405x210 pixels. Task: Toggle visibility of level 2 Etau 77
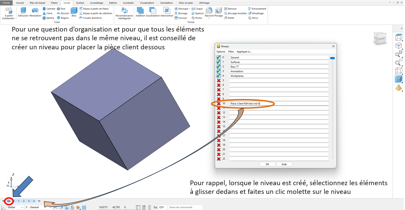[x=219, y=67]
